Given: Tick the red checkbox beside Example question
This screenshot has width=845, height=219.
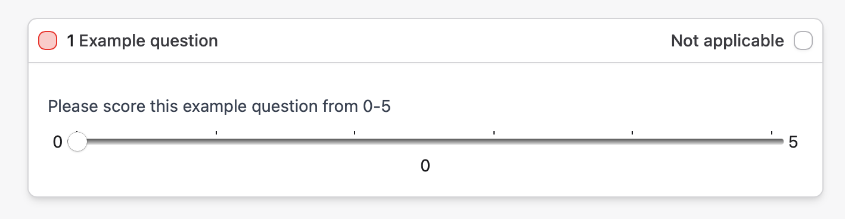Looking at the screenshot, I should pyautogui.click(x=48, y=41).
